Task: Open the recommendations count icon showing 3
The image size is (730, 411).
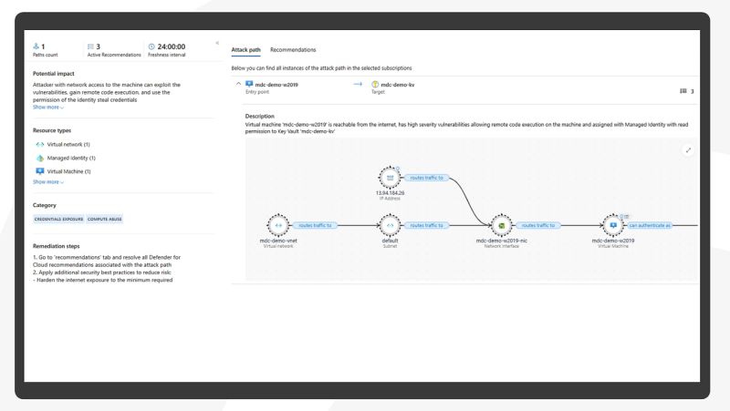Action: point(683,91)
